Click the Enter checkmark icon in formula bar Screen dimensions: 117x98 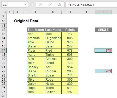[x=50, y=4]
